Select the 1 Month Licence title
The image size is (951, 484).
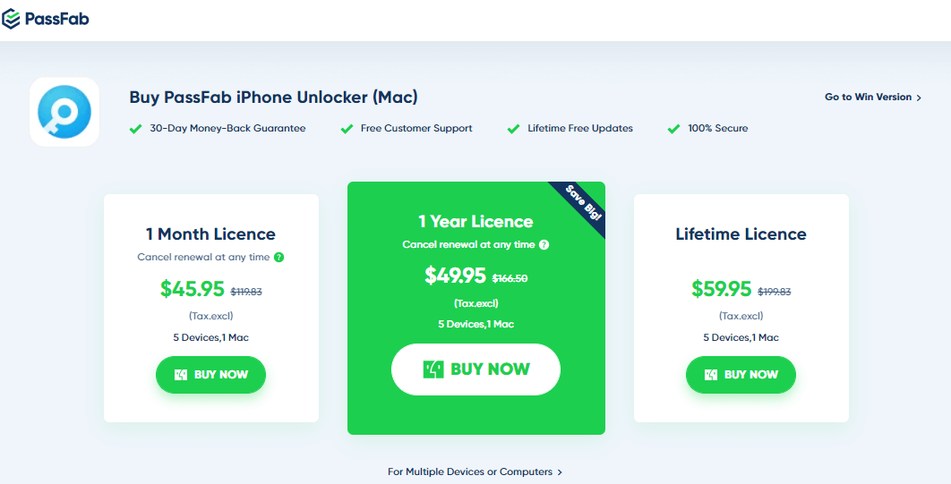210,234
